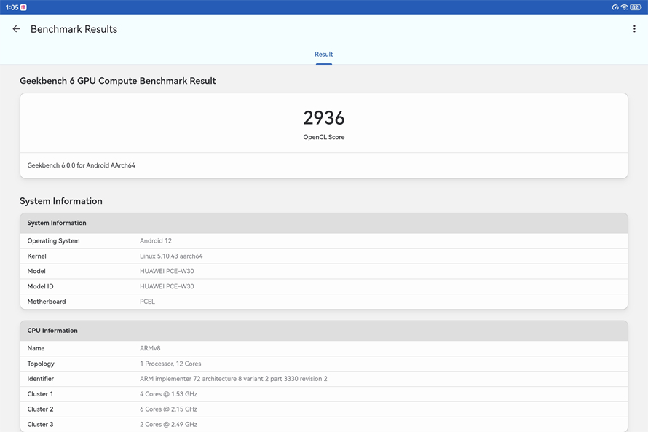This screenshot has height=432, width=648.
Task: Tap the Android 12 value
Action: 156,241
